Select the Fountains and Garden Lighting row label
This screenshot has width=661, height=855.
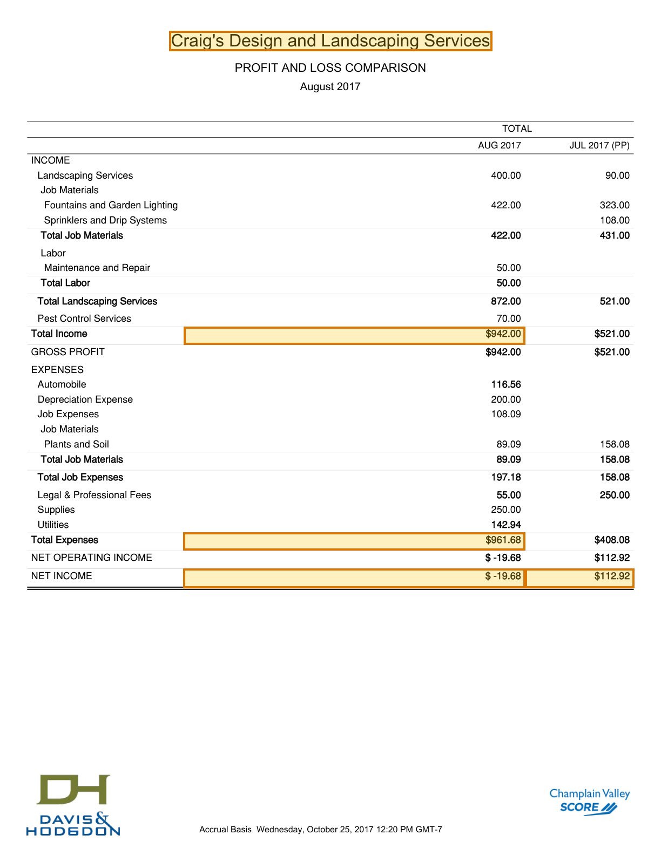(x=111, y=205)
